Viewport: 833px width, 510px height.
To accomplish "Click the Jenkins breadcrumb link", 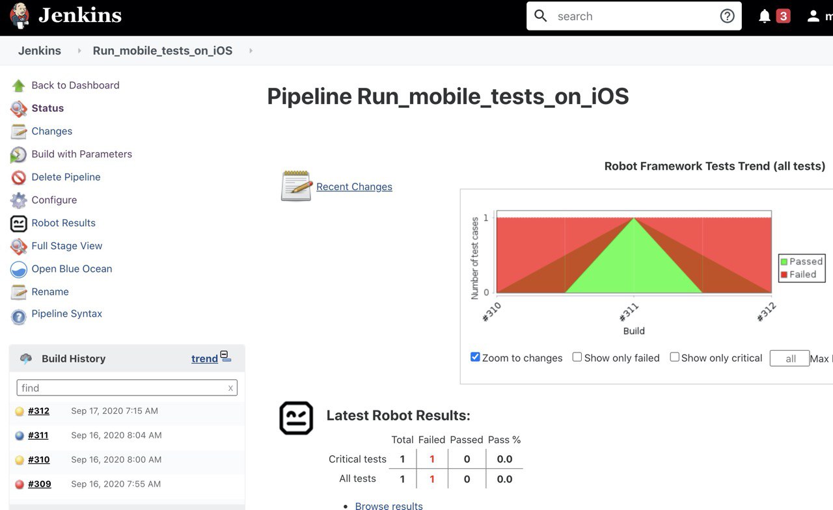I will (40, 51).
